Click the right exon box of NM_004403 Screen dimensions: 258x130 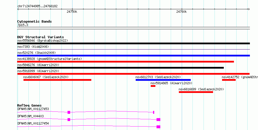click(159, 120)
